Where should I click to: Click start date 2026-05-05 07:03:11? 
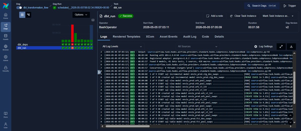156,27
